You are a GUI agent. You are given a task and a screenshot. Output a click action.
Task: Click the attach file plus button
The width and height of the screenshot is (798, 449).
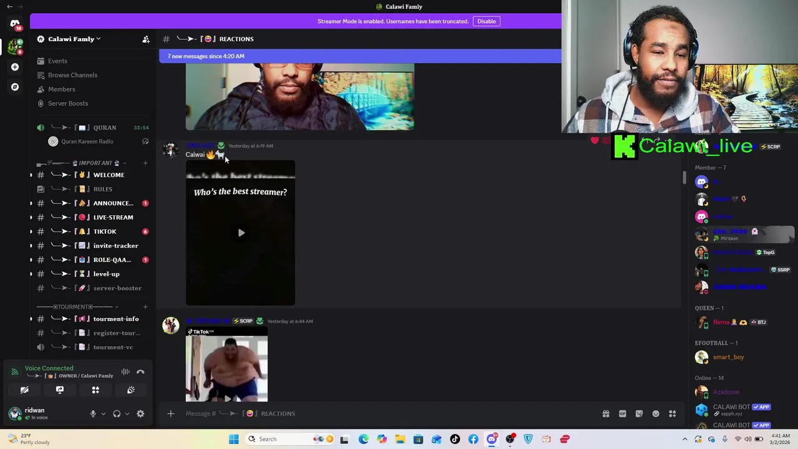170,413
